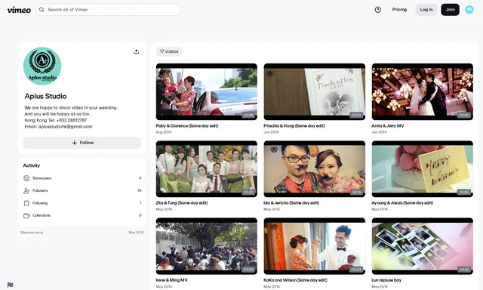The width and height of the screenshot is (483, 290).
Task: Open Irene & Ming MV thumbnail
Action: point(206,246)
